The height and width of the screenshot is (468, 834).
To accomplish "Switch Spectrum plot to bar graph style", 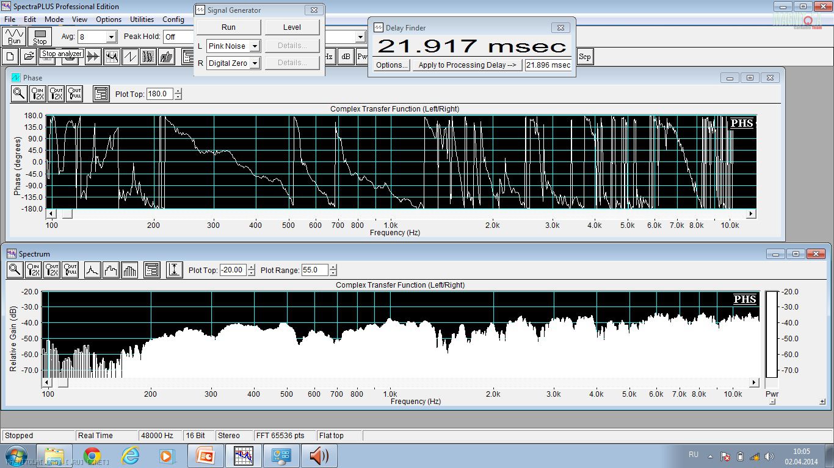I will 129,270.
